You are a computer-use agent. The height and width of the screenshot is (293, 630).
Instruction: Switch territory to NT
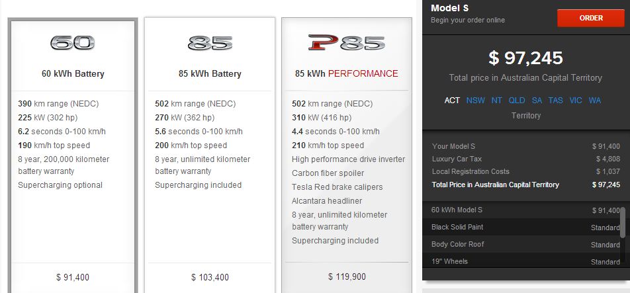point(496,101)
